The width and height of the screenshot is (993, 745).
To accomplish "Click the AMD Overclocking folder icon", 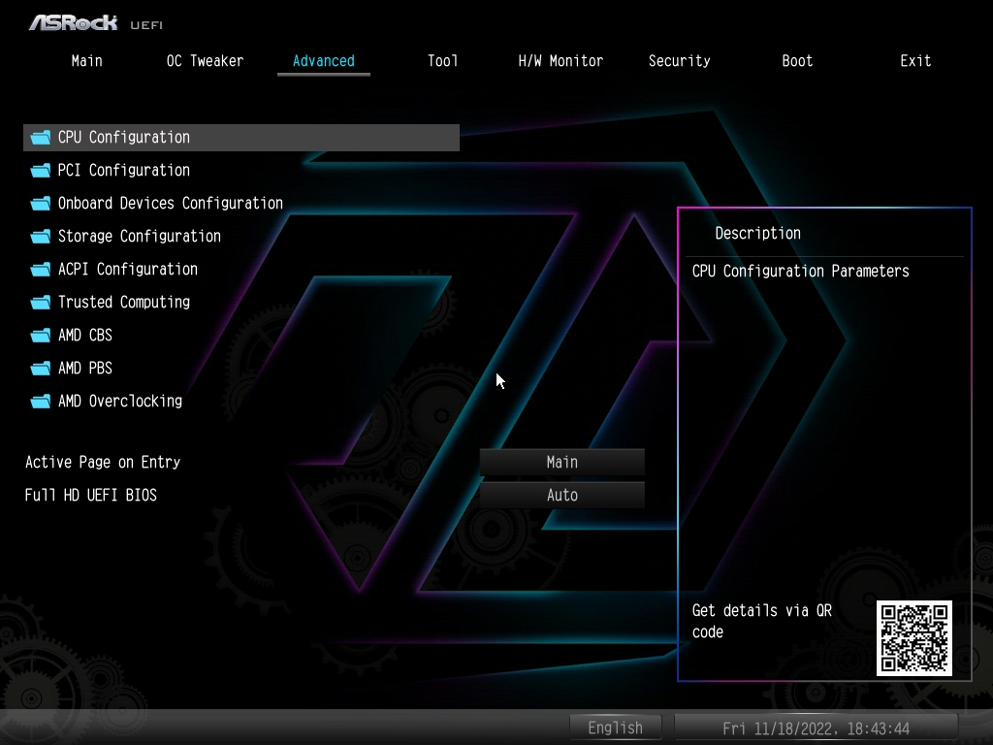I will tap(41, 401).
